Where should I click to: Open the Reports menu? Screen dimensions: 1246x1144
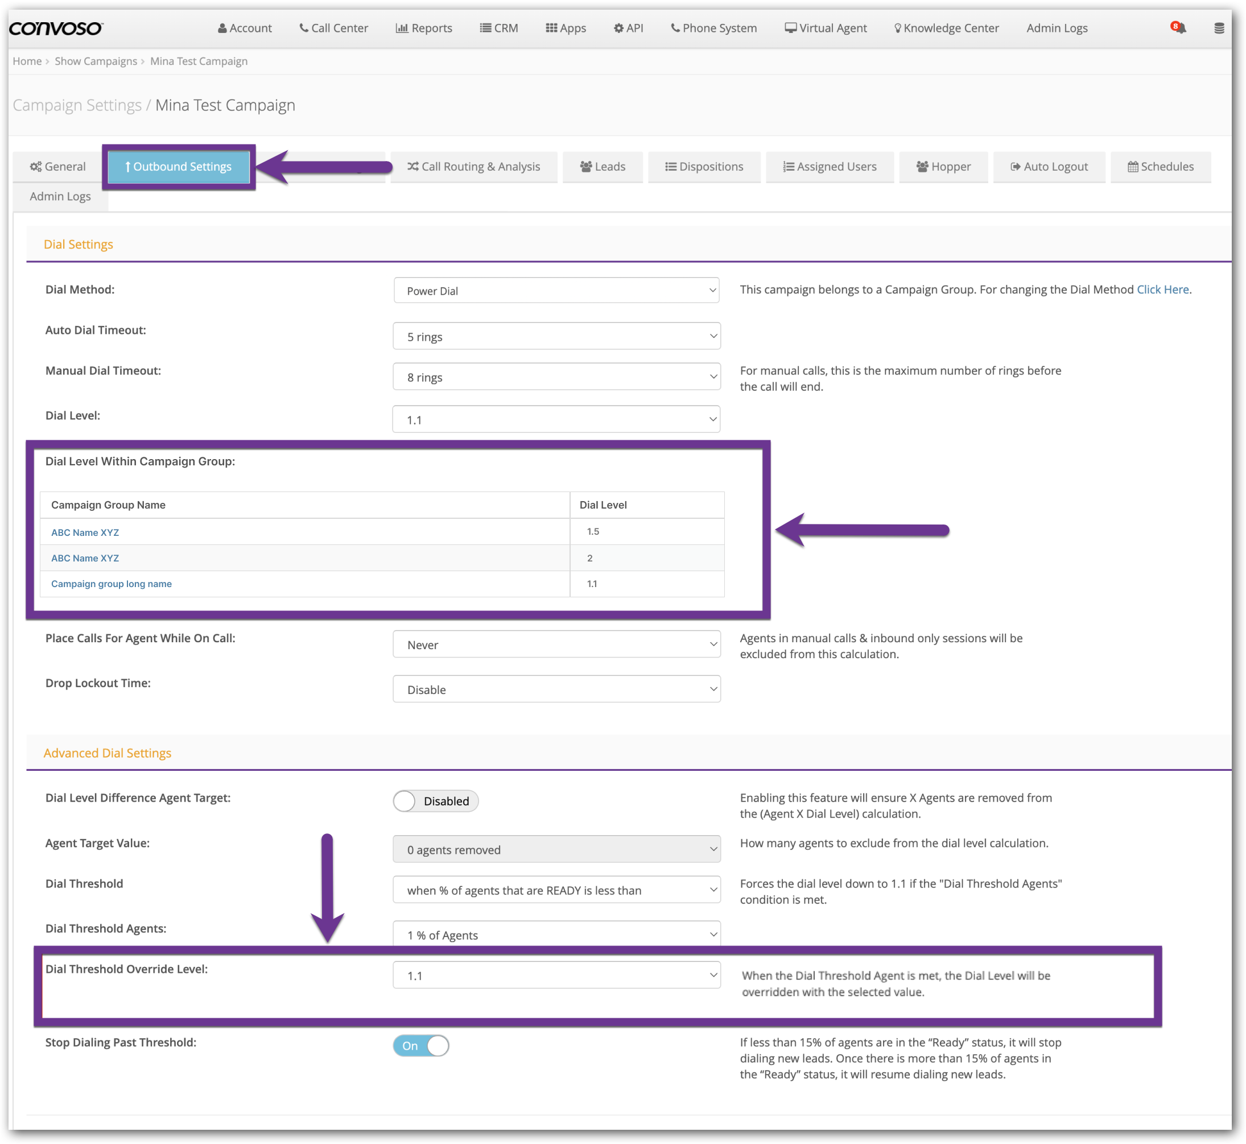(424, 28)
